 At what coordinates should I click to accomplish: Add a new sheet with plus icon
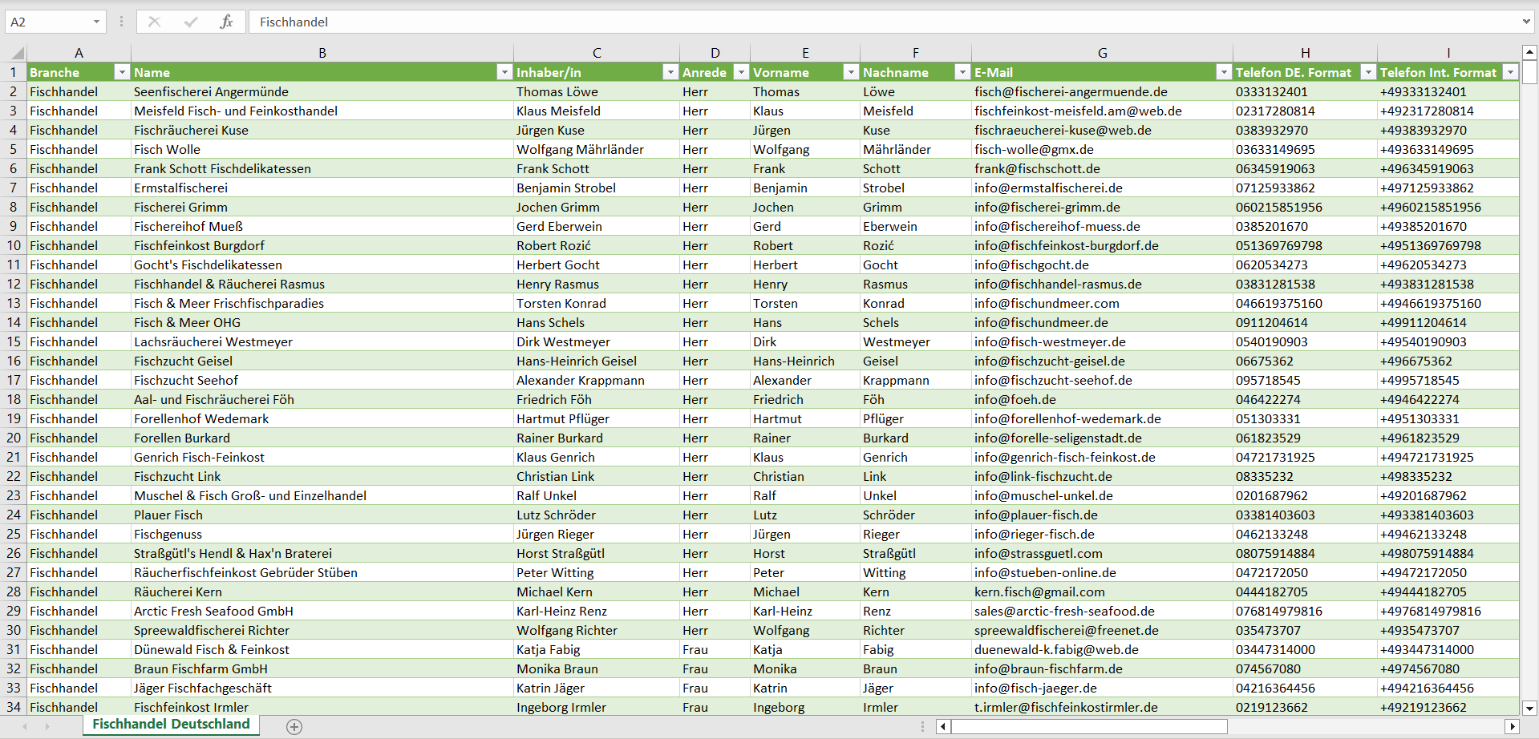pyautogui.click(x=294, y=727)
